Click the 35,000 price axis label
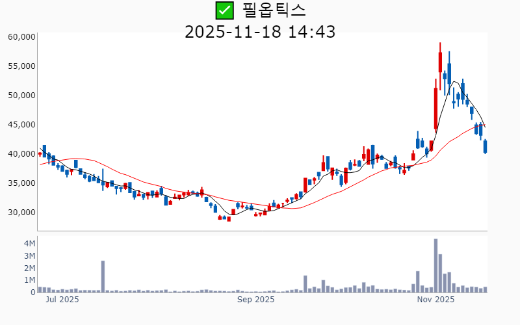This screenshot has width=520, height=325. (21, 183)
